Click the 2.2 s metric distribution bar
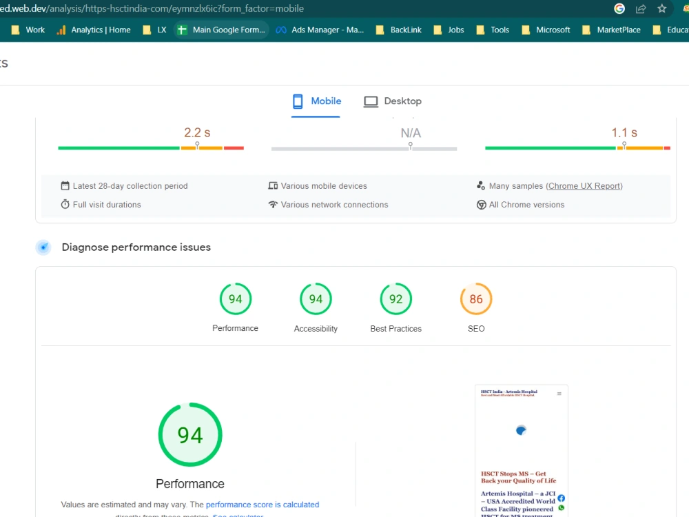 [x=151, y=148]
